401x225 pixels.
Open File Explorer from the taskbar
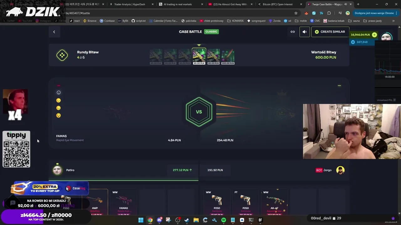[x=196, y=220]
